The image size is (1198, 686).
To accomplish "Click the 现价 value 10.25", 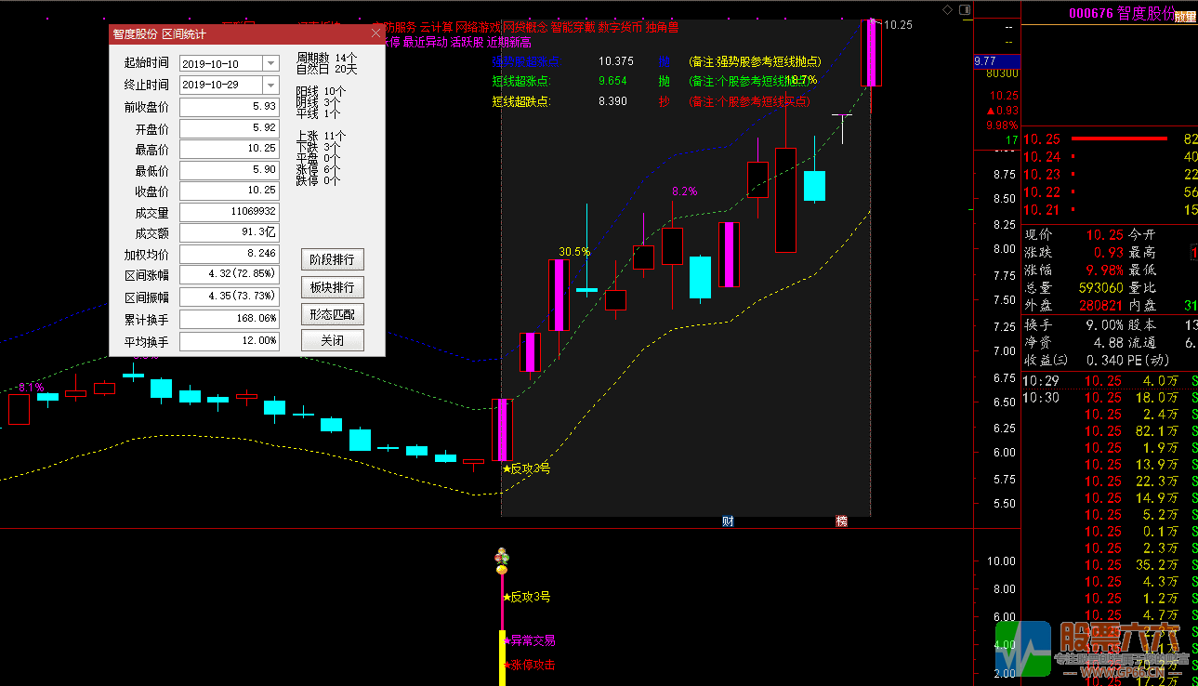I will [x=1104, y=235].
